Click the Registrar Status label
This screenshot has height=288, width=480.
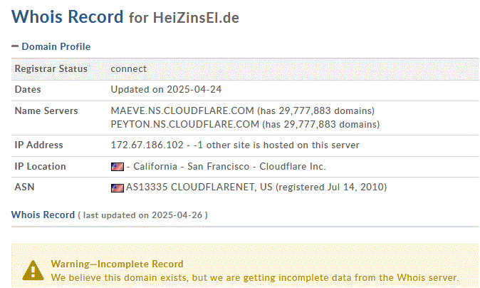tap(51, 68)
